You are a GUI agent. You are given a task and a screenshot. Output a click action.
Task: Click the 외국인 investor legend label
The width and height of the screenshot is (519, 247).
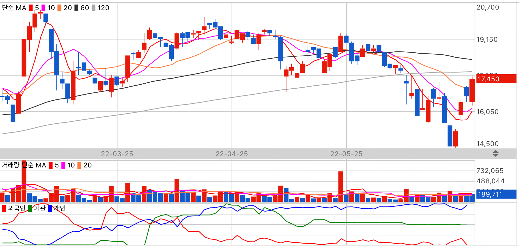point(17,208)
